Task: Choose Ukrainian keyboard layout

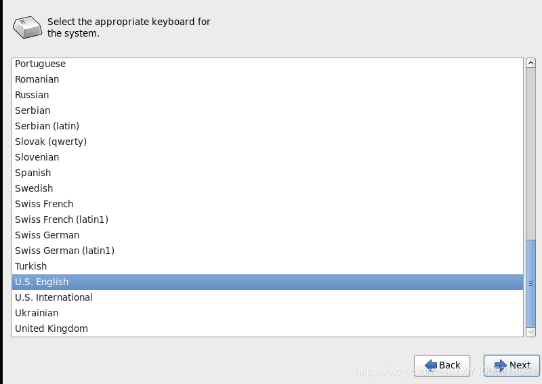Action: pos(268,313)
